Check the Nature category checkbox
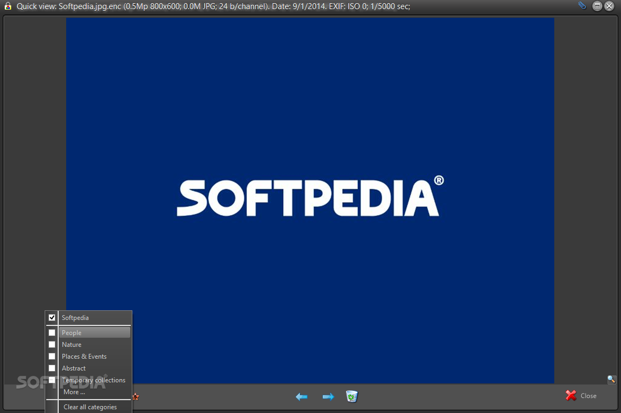Viewport: 621px width, 413px height. pyautogui.click(x=52, y=344)
